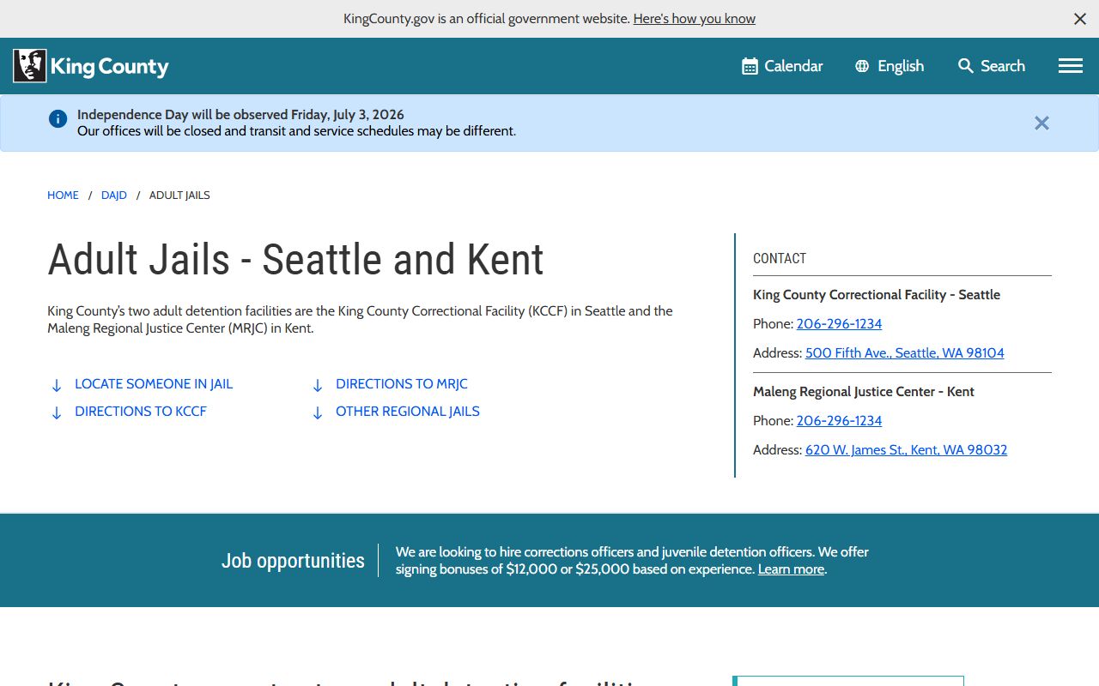Click the down arrow beside Directions to MRJC
Viewport: 1099px width, 686px height.
[x=318, y=386]
